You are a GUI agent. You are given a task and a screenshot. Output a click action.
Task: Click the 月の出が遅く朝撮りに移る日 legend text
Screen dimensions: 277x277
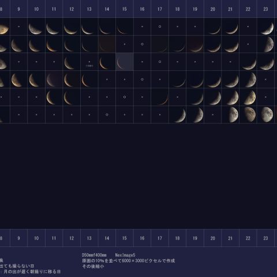click(x=32, y=272)
